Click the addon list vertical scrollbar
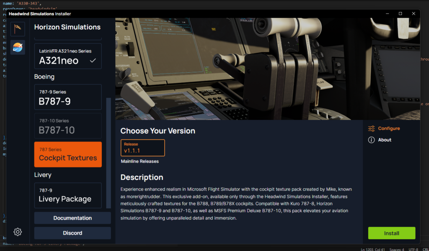Screen dimensions: 429x251 [109, 153]
